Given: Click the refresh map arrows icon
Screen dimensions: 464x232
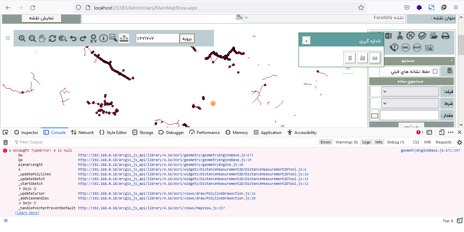Looking at the screenshot, I should coord(52,38).
